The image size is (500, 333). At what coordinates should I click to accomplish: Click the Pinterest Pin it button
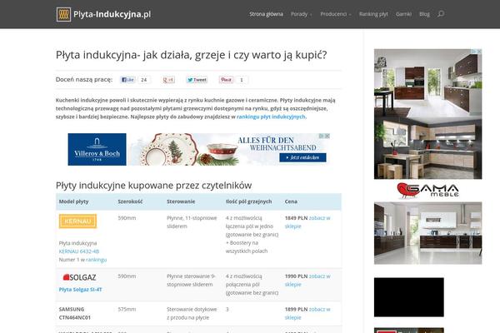coord(226,80)
